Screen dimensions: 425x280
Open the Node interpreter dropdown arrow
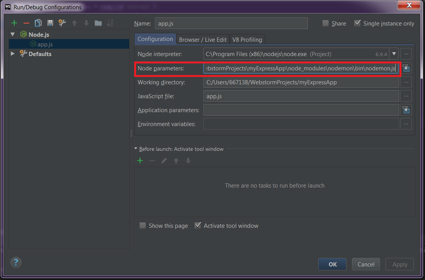(394, 54)
